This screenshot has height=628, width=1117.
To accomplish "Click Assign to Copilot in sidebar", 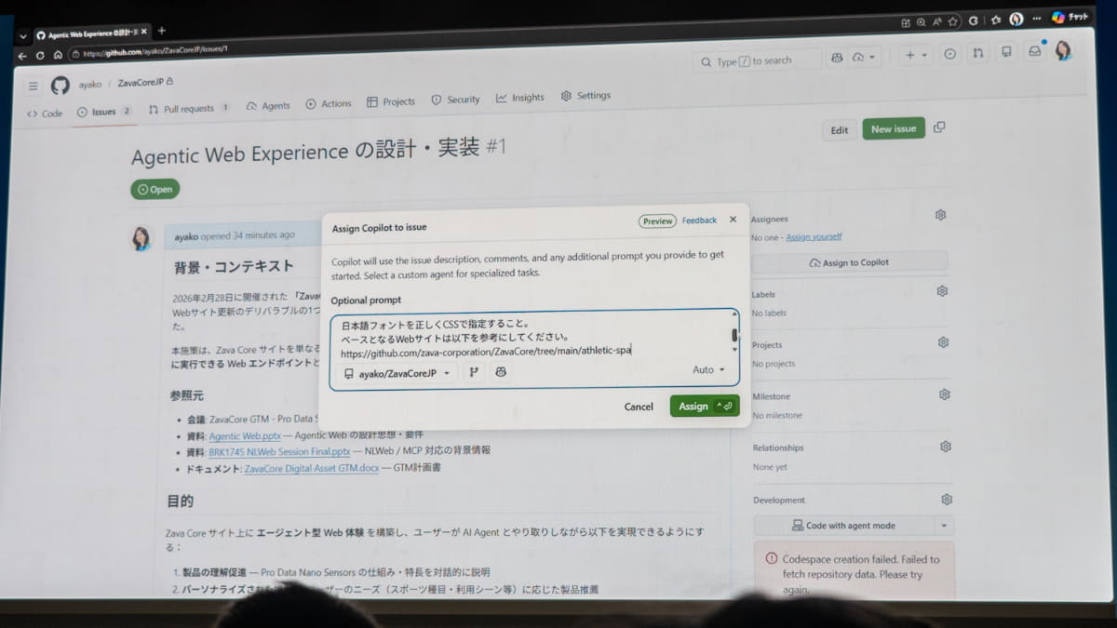I will tap(850, 262).
